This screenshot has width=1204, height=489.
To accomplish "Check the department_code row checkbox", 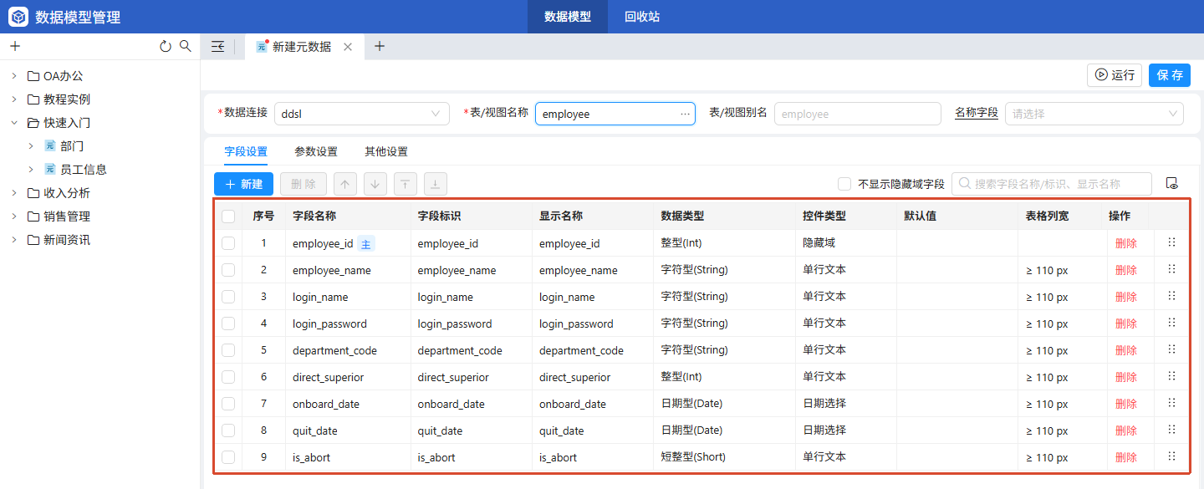I will point(228,350).
